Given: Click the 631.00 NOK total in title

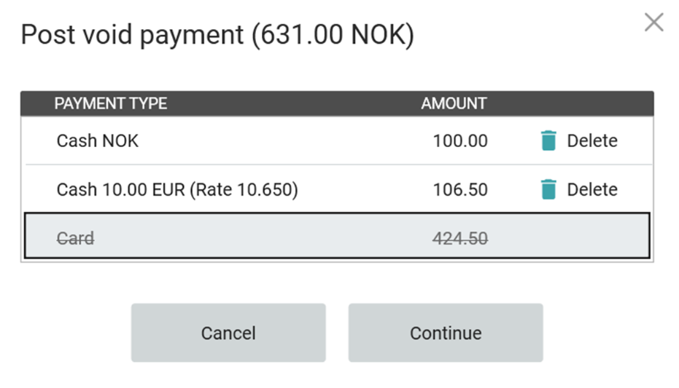Looking at the screenshot, I should point(333,35).
